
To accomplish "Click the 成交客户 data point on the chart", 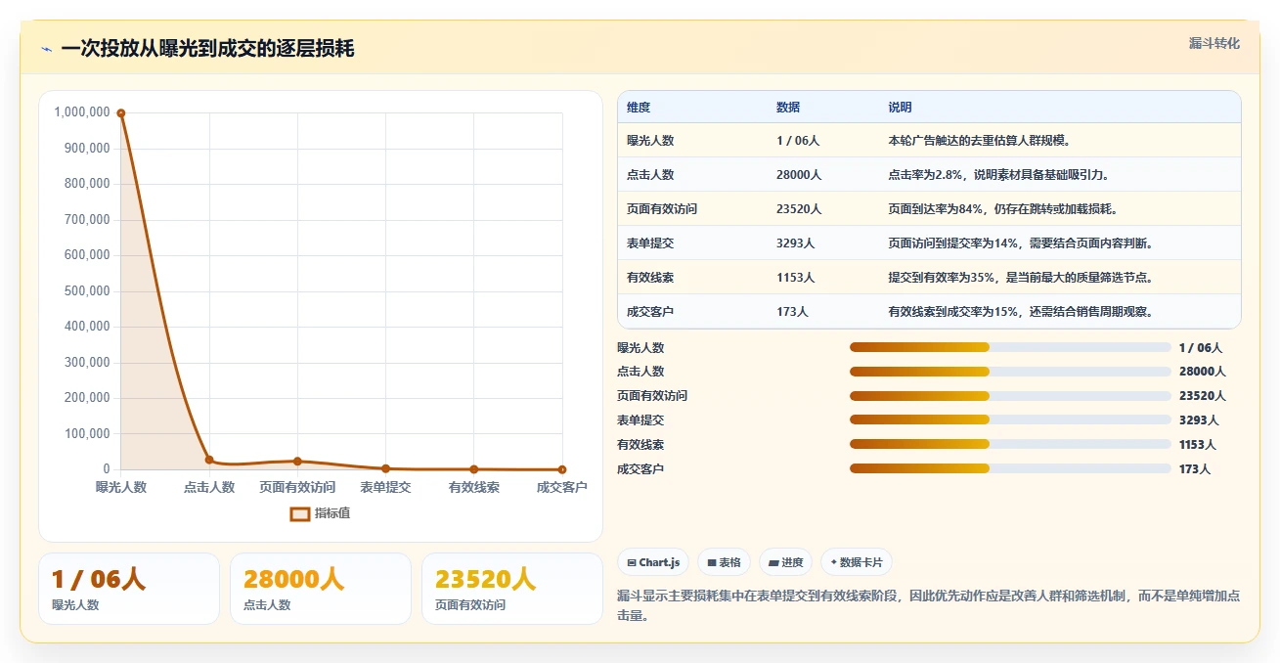I will 561,469.
